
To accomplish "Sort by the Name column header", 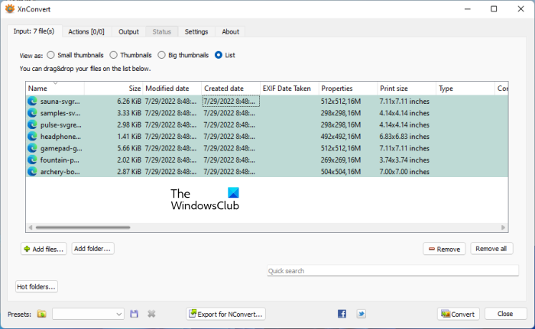I will tap(55, 89).
